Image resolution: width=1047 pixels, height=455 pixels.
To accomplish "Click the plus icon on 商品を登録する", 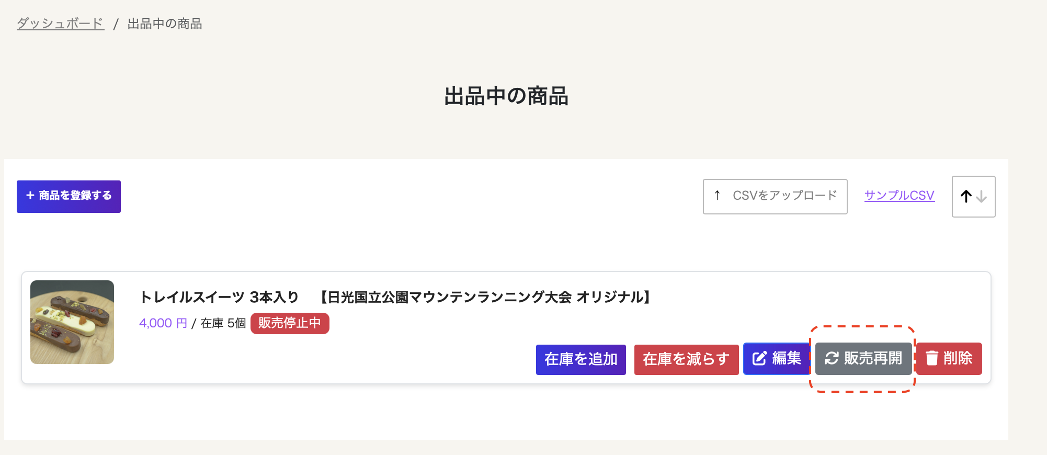I will (30, 196).
